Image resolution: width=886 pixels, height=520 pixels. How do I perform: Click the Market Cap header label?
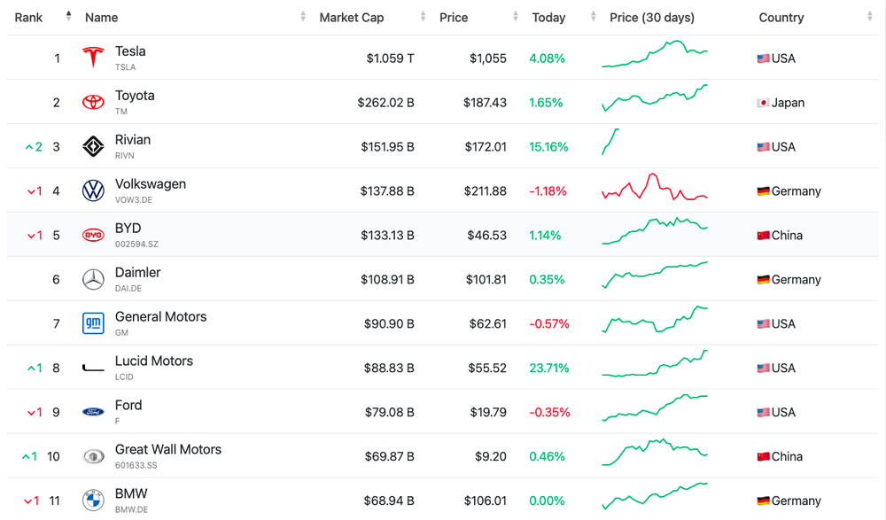[352, 18]
